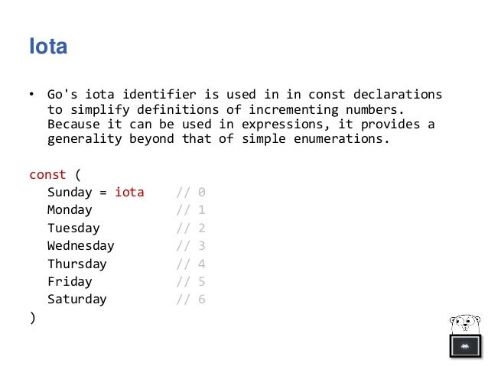Click the space invader laptop screen icon
This screenshot has width=488, height=366.
click(464, 346)
